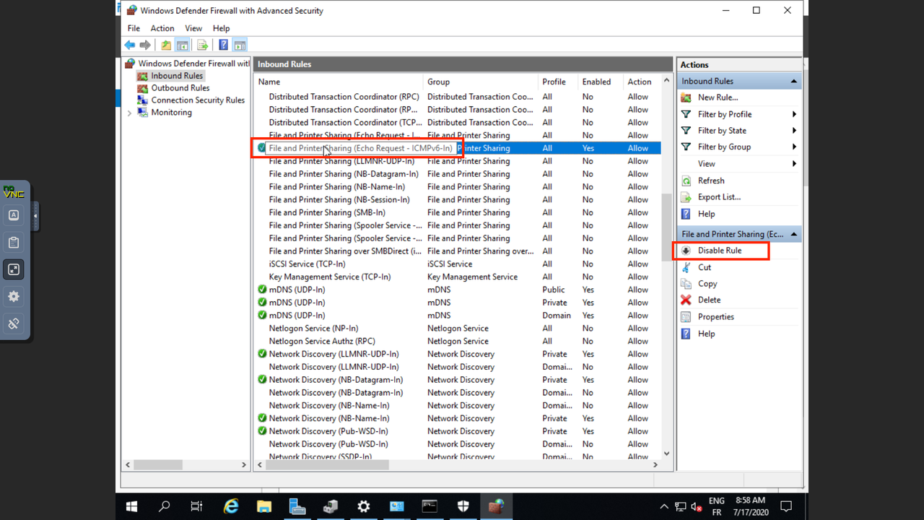Sort by the Group column header

pos(481,82)
